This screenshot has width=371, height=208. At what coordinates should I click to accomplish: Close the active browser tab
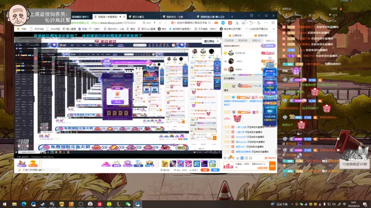124,17
